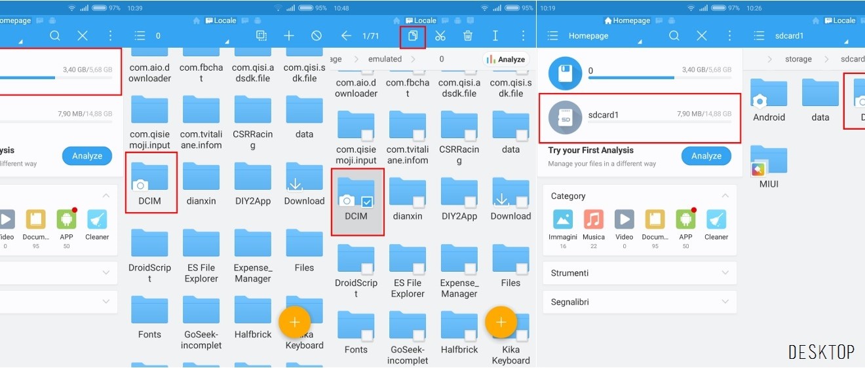This screenshot has width=865, height=368.
Task: Tap the trash delete icon in the selection toolbar
Action: (468, 36)
